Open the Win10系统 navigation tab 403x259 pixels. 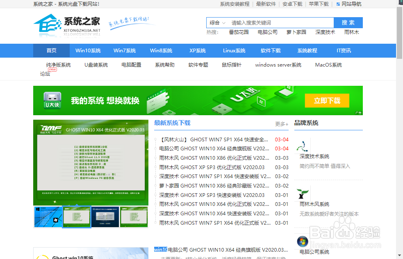tap(88, 51)
